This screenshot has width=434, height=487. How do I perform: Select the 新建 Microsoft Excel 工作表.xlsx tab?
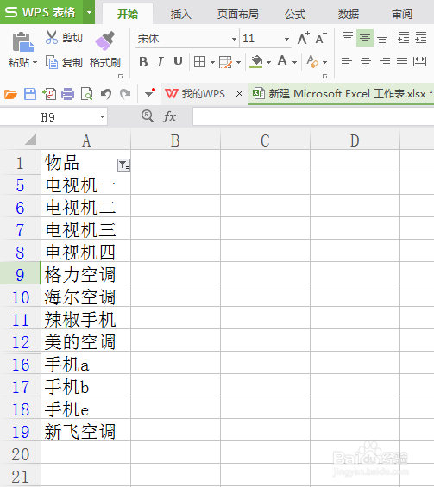342,93
